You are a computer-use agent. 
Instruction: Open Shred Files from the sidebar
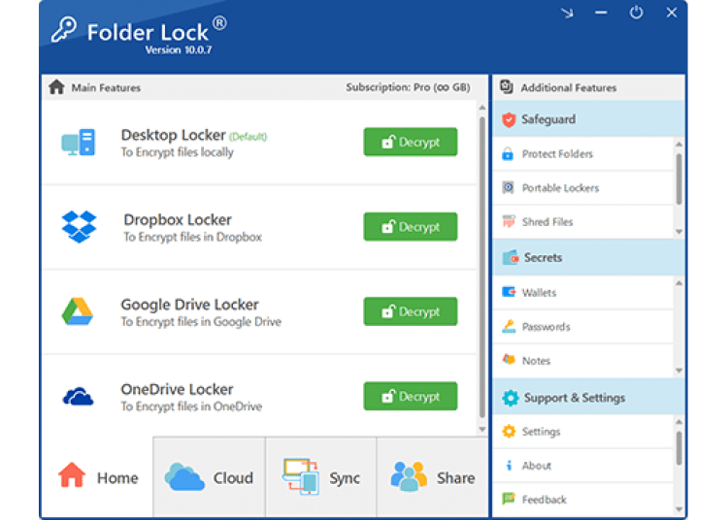coord(547,222)
